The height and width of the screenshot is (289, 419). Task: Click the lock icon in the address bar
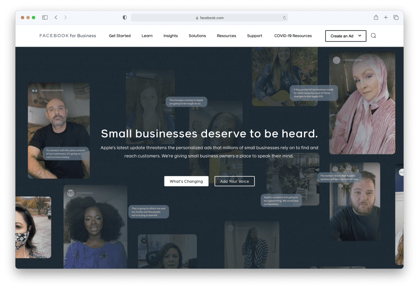(197, 18)
